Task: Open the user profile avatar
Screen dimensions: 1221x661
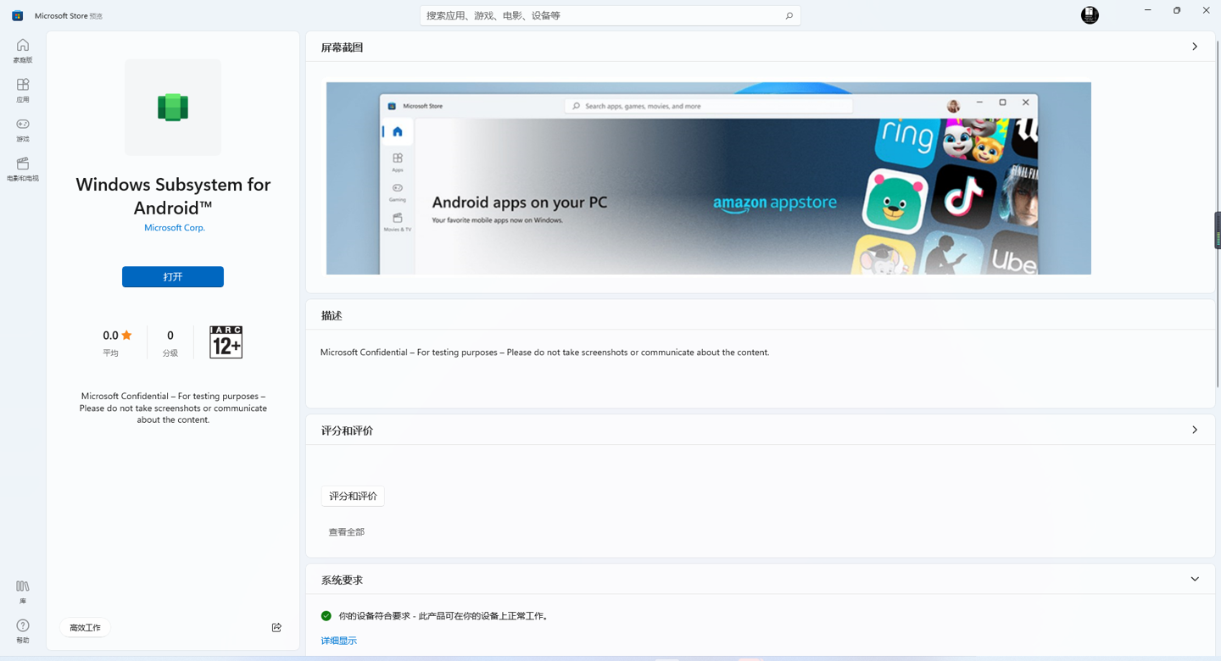Action: [1090, 14]
